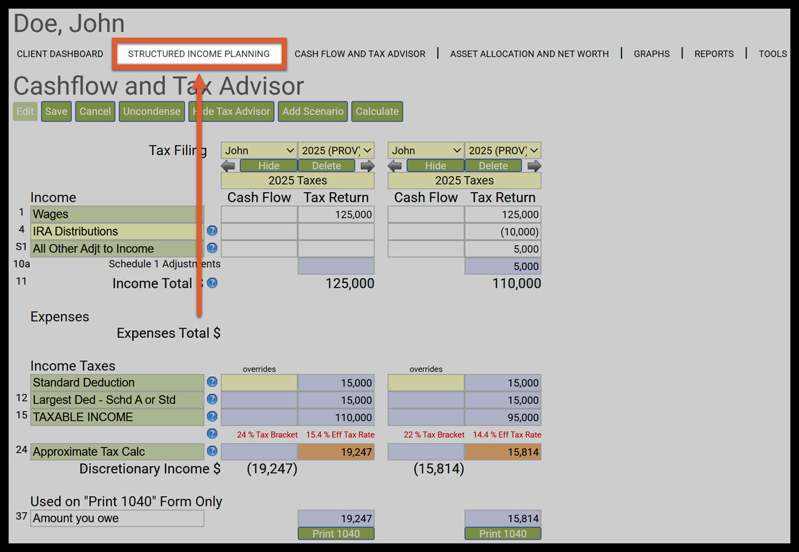Select All Other Adjt to Income label
Screen dimensions: 799x552
(x=117, y=249)
